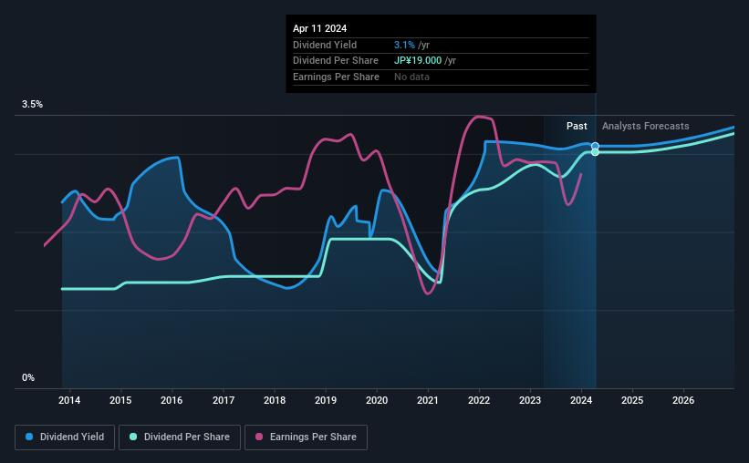749x463 pixels.
Task: Click the teal Dividend Per Share legend dot
Action: point(133,437)
